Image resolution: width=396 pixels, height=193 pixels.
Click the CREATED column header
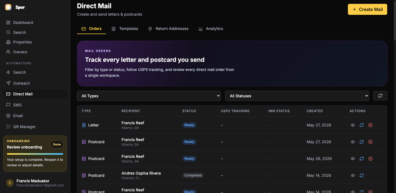point(315,111)
